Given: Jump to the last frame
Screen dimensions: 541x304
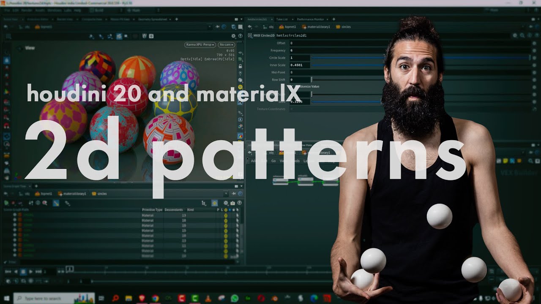Looking at the screenshot, I should point(39,271).
